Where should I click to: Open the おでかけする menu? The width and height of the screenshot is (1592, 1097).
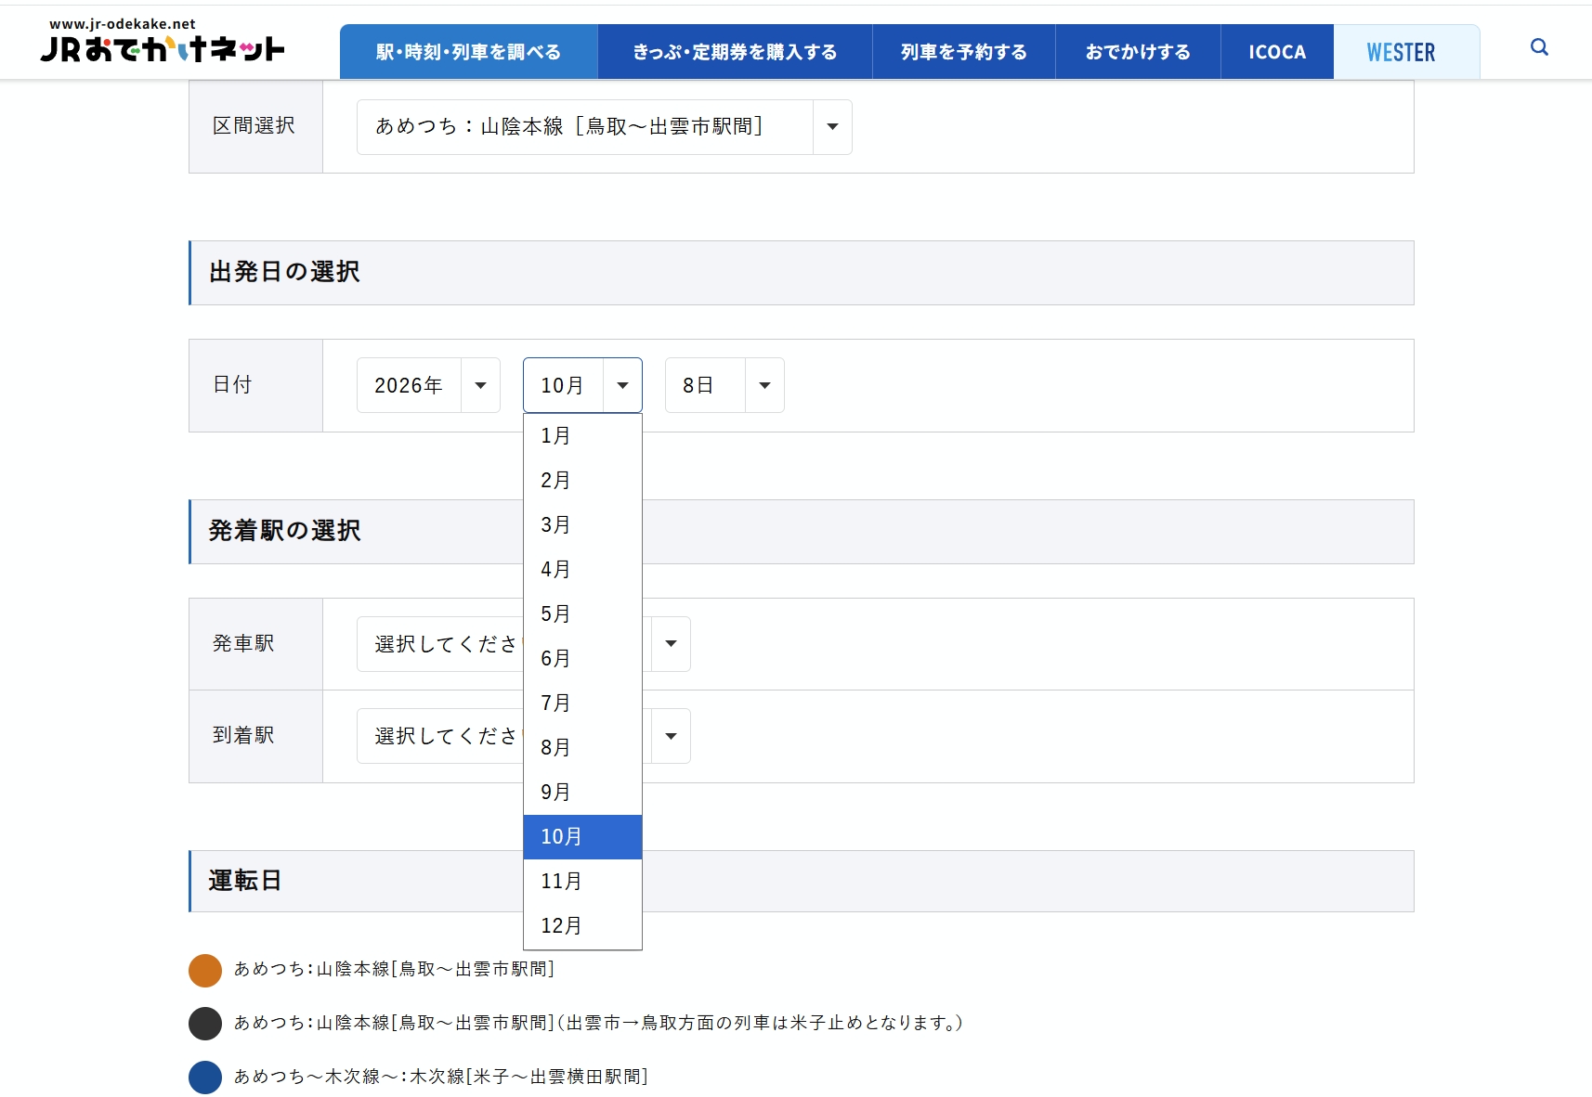pyautogui.click(x=1138, y=52)
